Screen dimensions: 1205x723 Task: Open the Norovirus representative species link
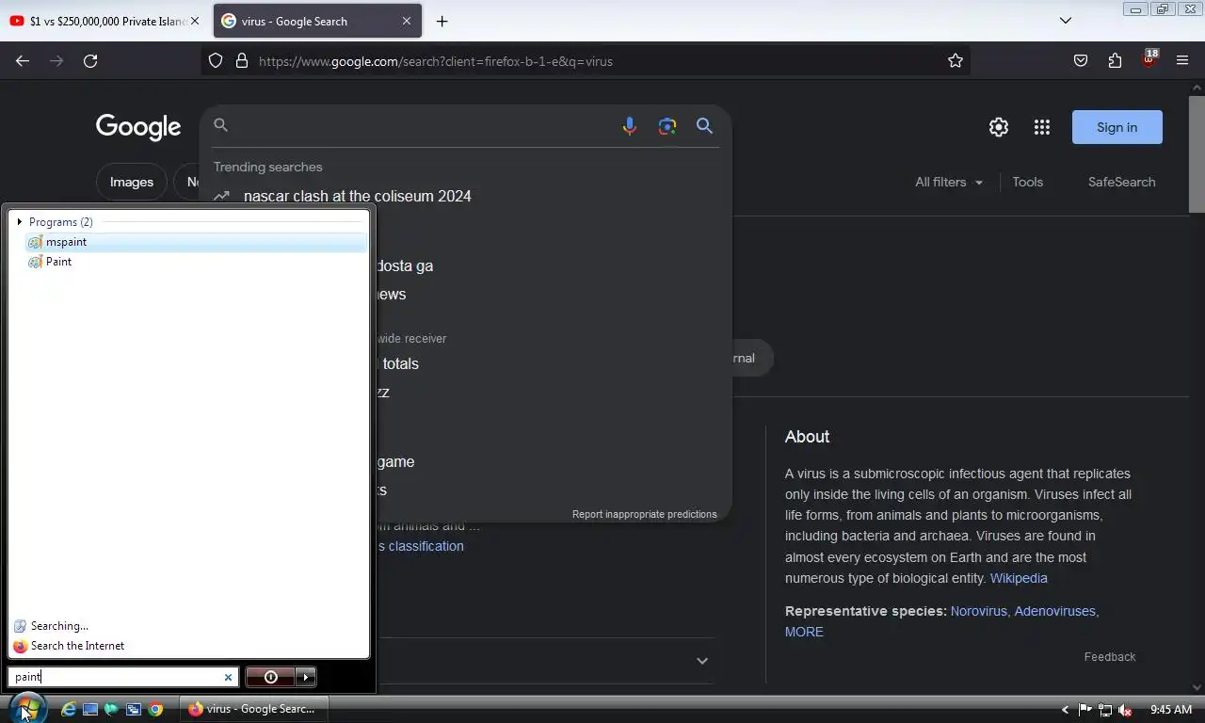click(x=978, y=611)
